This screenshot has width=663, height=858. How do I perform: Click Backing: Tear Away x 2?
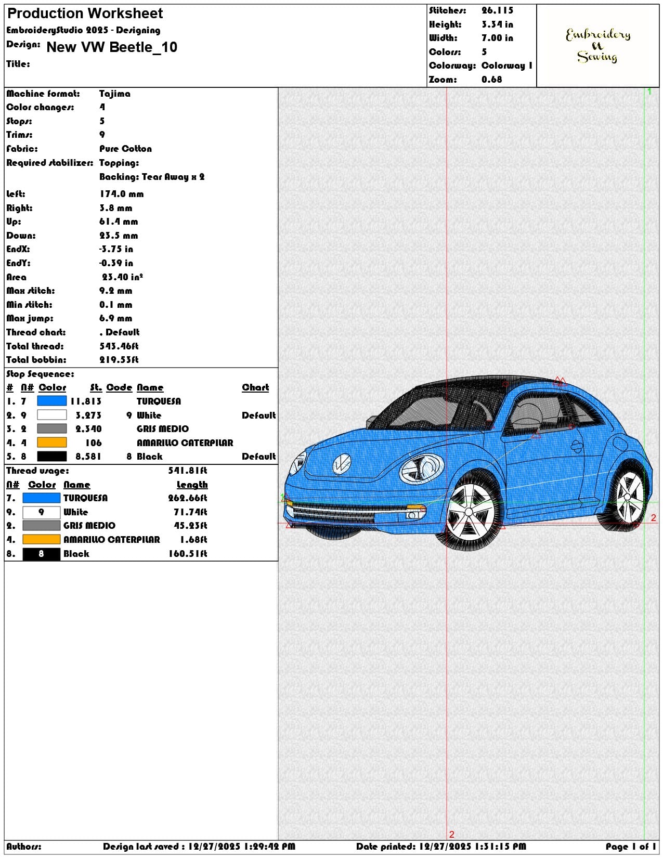click(152, 177)
